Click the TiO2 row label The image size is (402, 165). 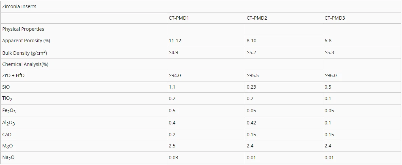click(8, 99)
